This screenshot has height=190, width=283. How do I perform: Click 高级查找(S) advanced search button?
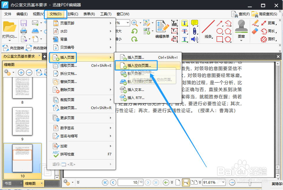click(265, 14)
